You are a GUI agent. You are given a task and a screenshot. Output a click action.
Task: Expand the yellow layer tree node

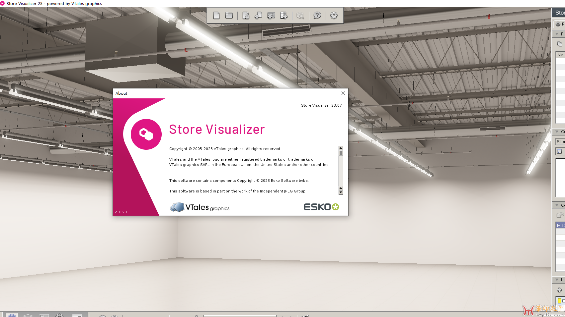tap(563, 301)
